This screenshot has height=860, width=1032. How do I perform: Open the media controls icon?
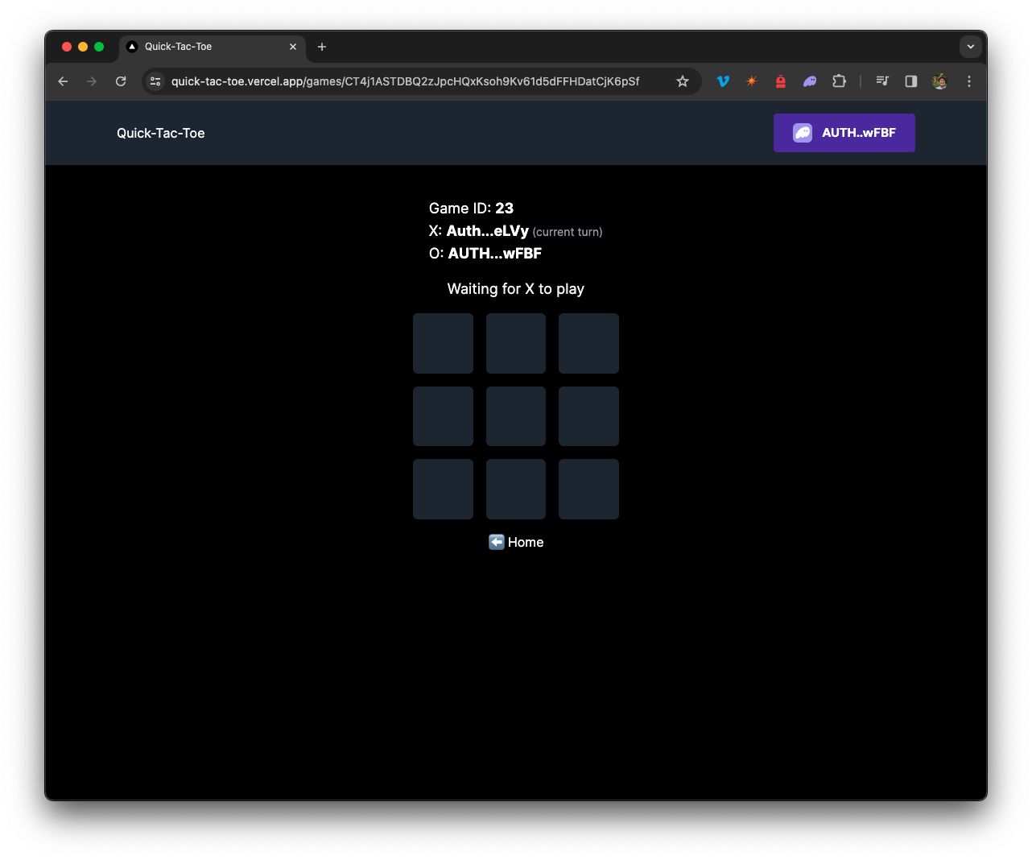point(882,81)
